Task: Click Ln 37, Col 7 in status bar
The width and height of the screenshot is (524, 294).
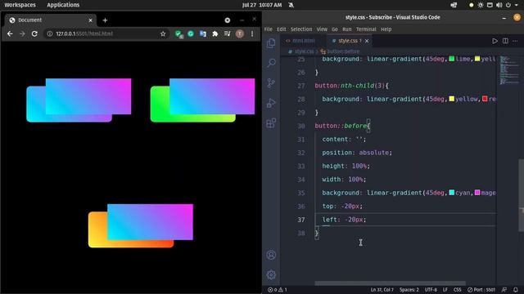Action: tap(382, 290)
